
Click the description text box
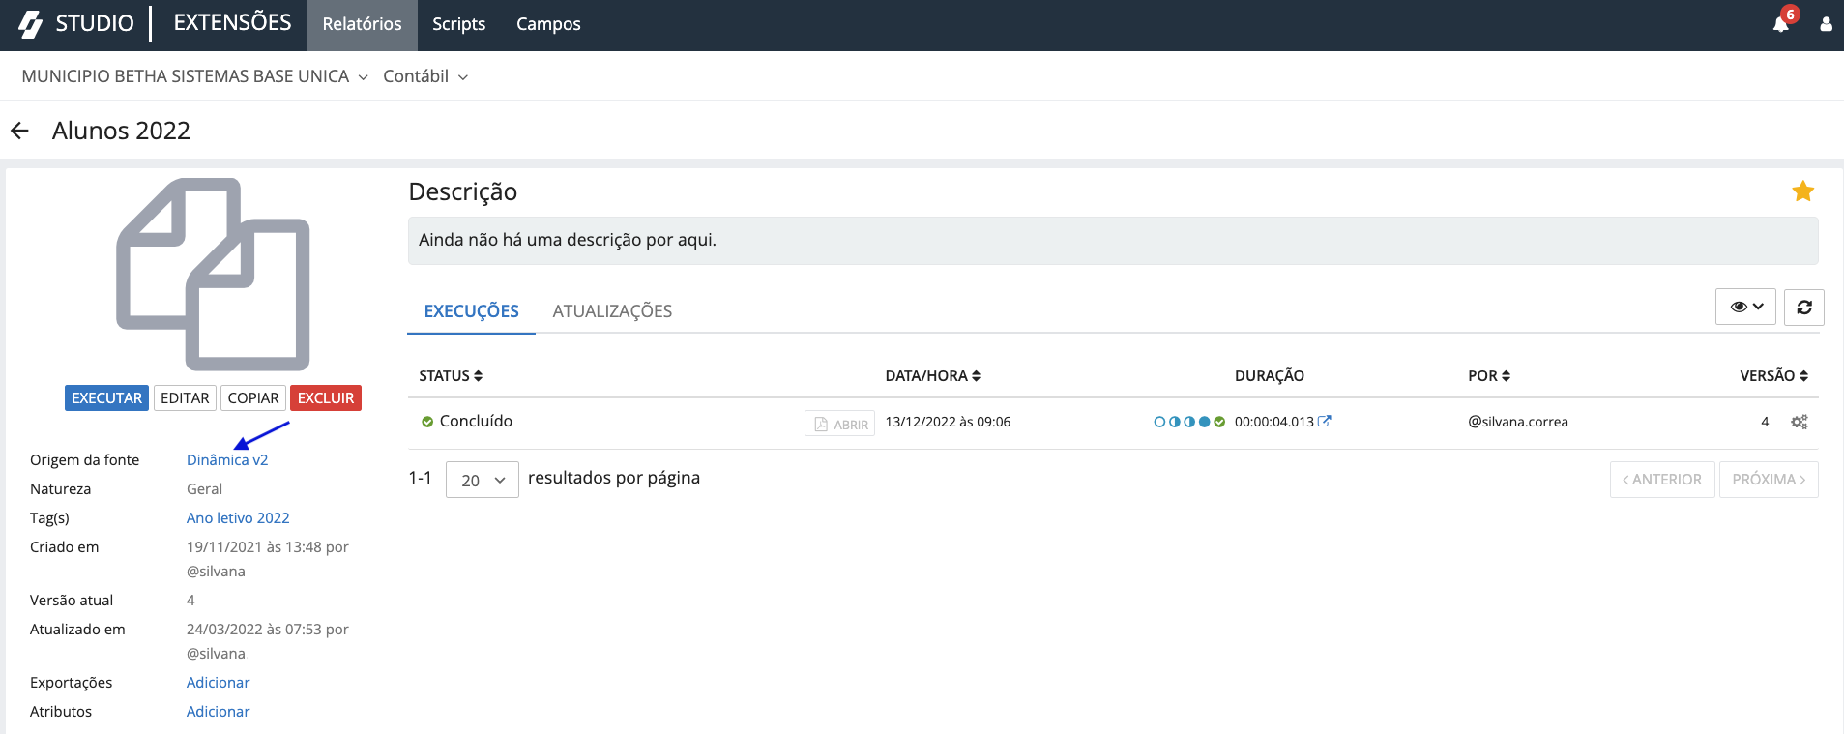pos(1113,241)
